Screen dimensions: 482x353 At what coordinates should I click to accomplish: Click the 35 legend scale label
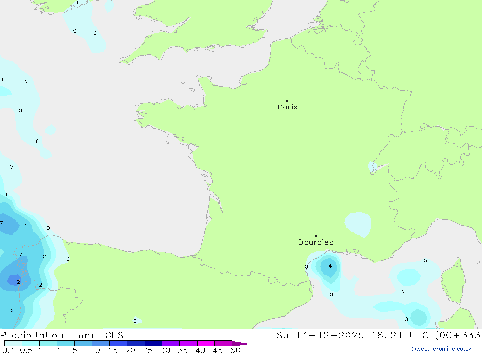[183, 350]
